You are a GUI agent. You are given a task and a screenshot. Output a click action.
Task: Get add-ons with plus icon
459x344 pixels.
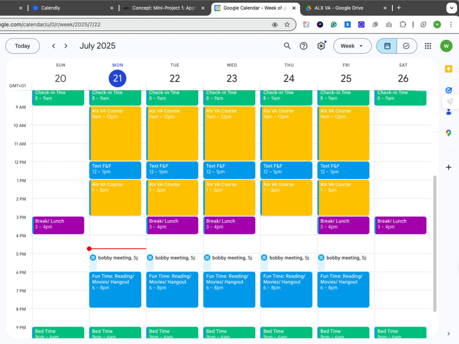(448, 167)
